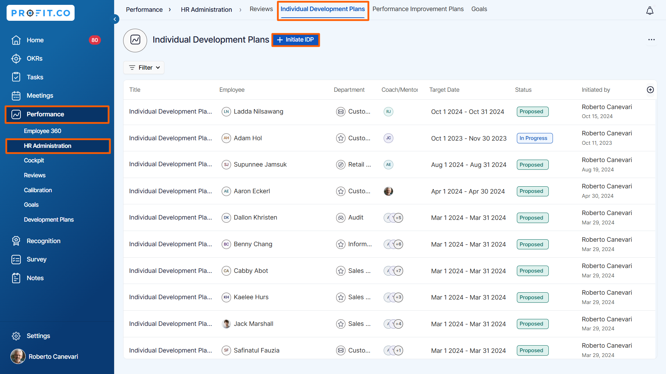
Task: Click initiated date Apr 30, 2024
Action: point(598,196)
